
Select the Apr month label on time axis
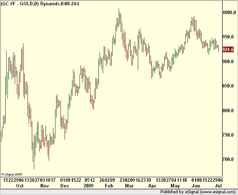(152, 186)
